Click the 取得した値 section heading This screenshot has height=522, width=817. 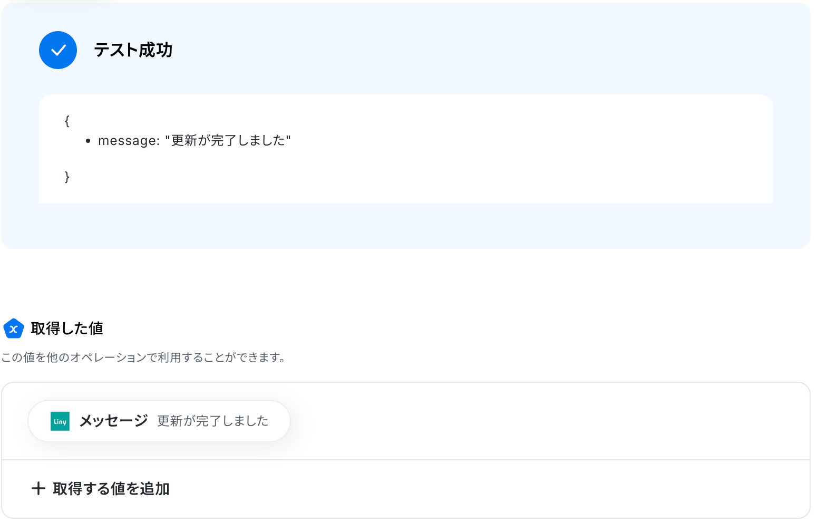67,328
